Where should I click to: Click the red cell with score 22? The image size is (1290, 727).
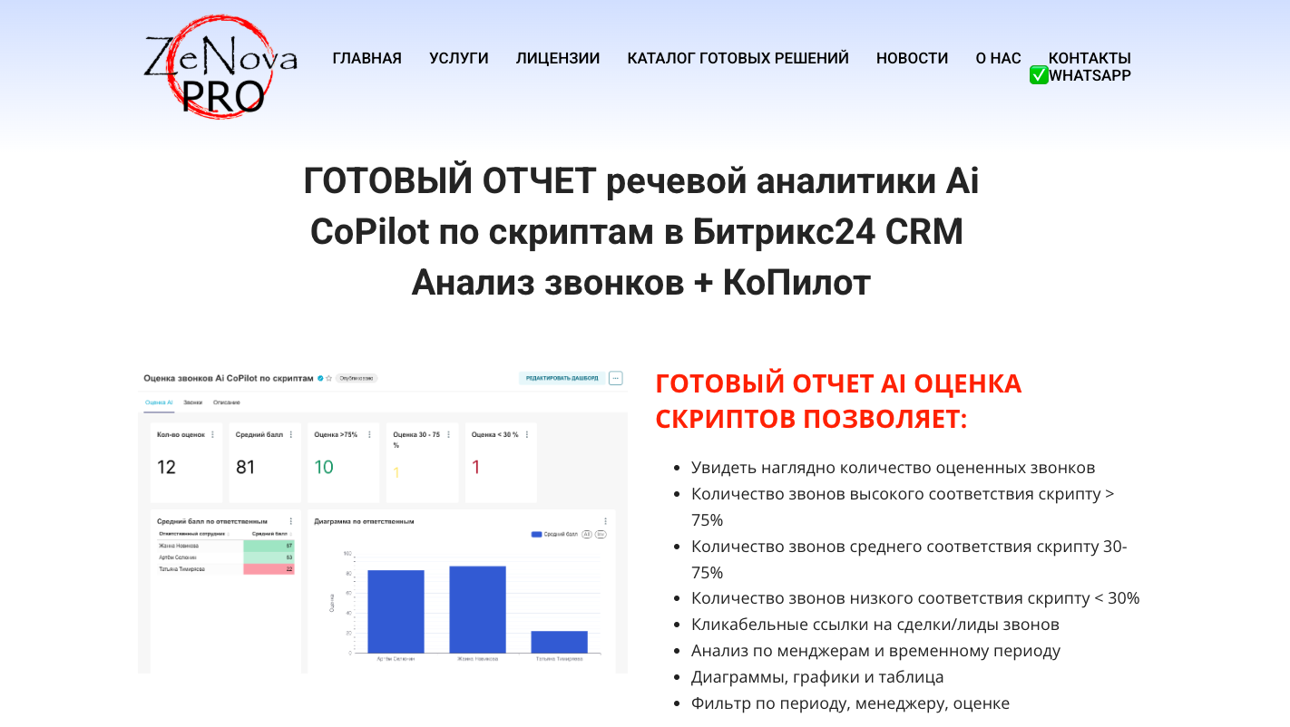pyautogui.click(x=269, y=569)
